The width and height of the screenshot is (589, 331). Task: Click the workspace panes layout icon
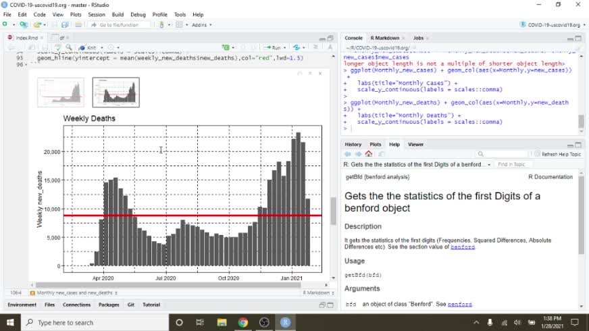pos(179,25)
